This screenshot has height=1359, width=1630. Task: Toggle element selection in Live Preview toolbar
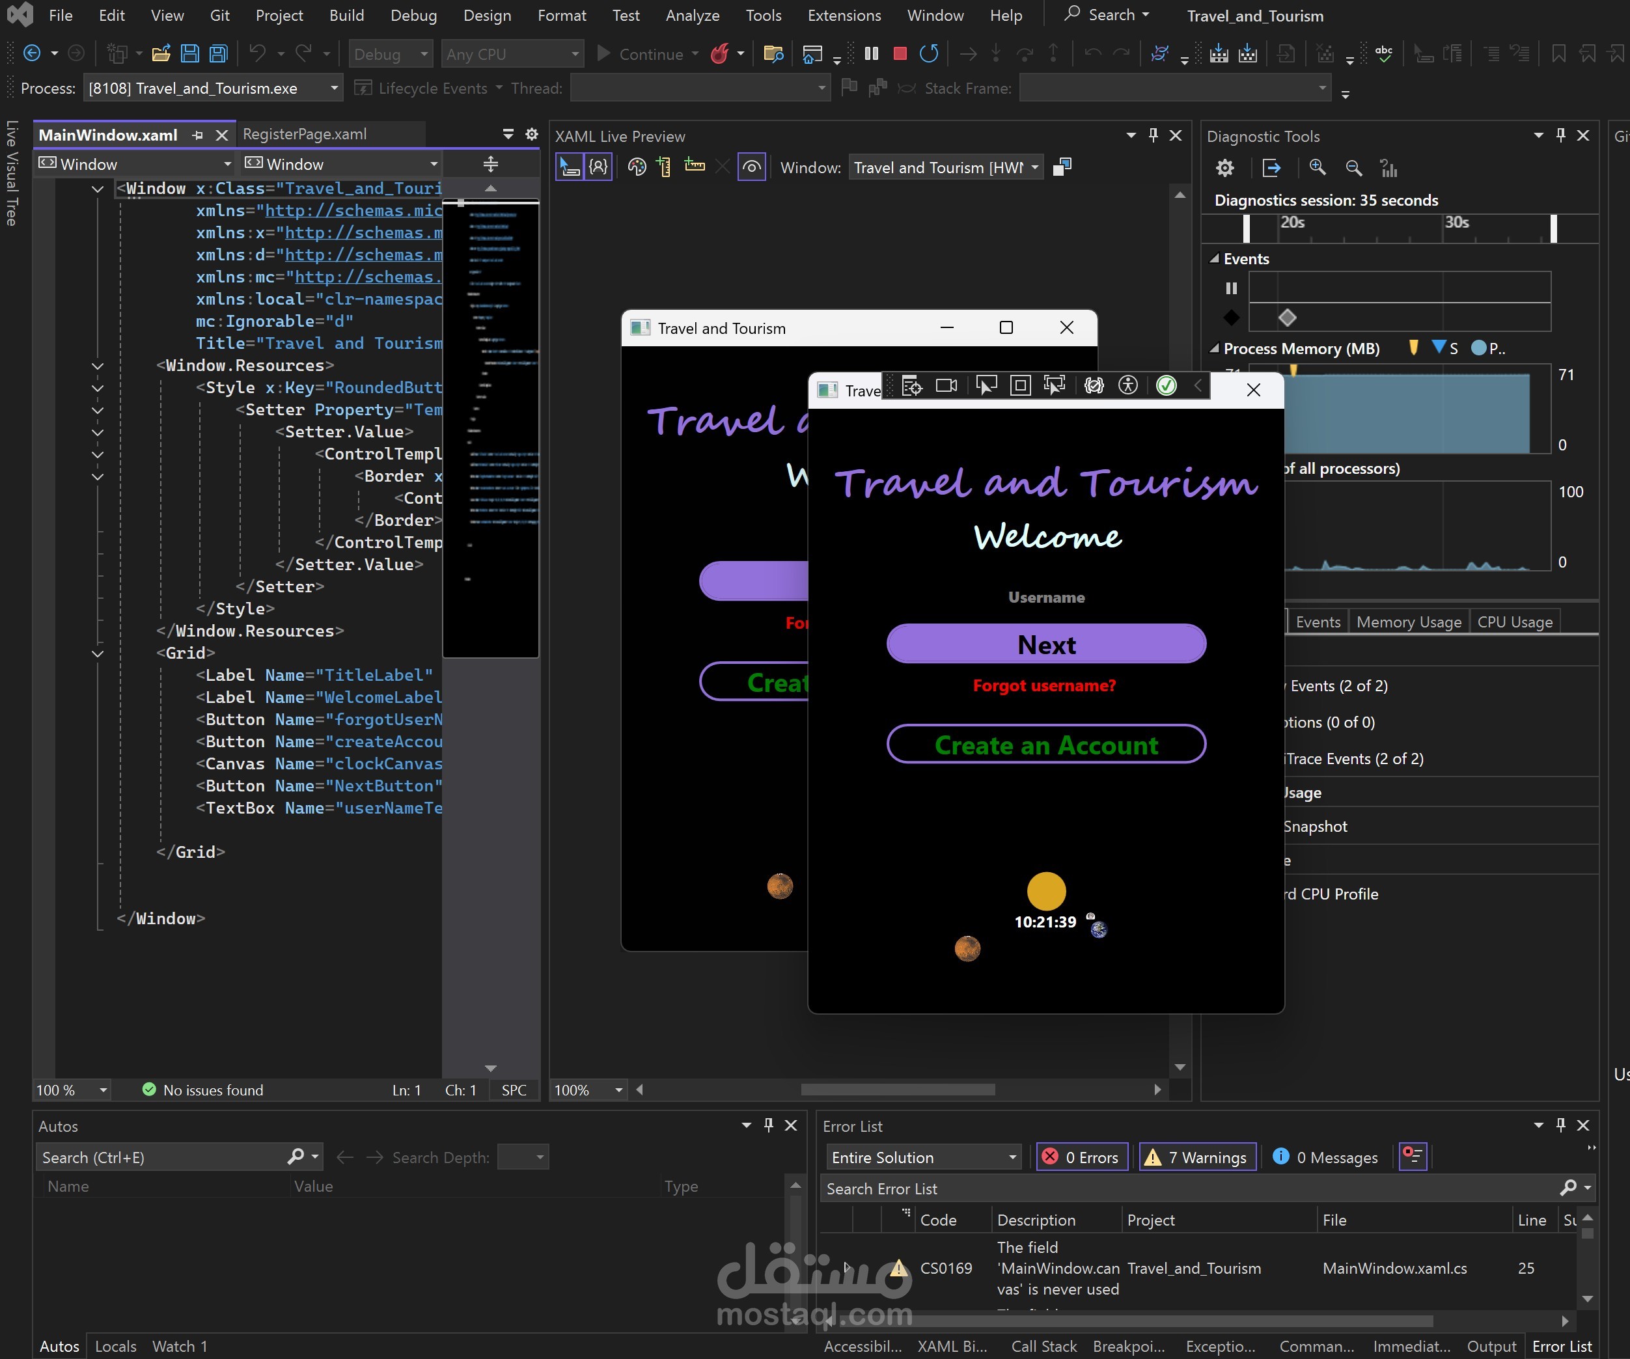coord(570,167)
